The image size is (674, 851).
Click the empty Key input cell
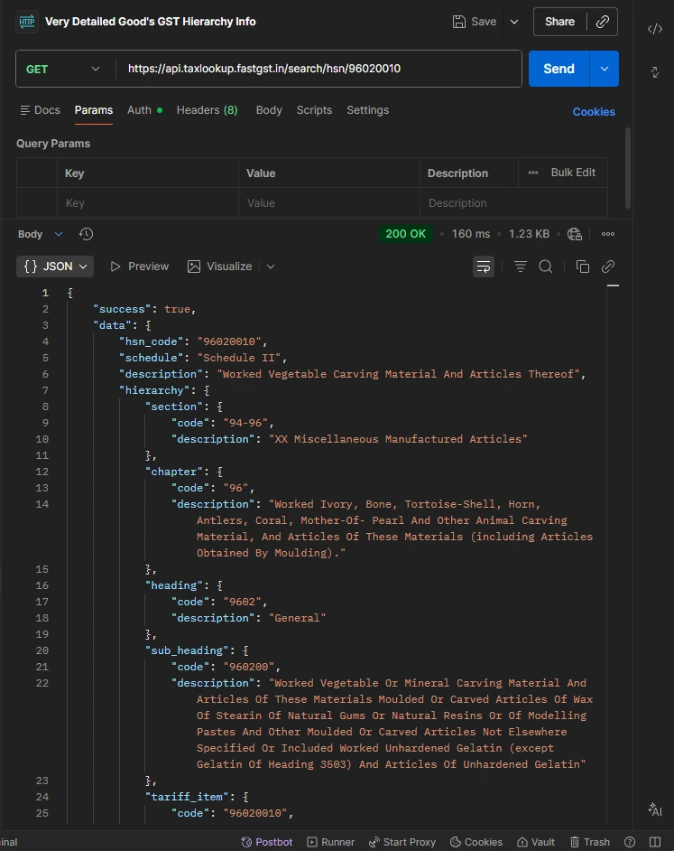click(147, 203)
